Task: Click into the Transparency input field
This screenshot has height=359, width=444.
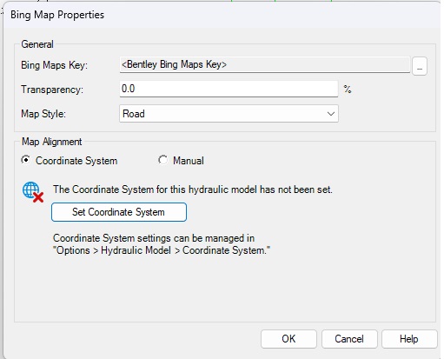Action: click(229, 89)
